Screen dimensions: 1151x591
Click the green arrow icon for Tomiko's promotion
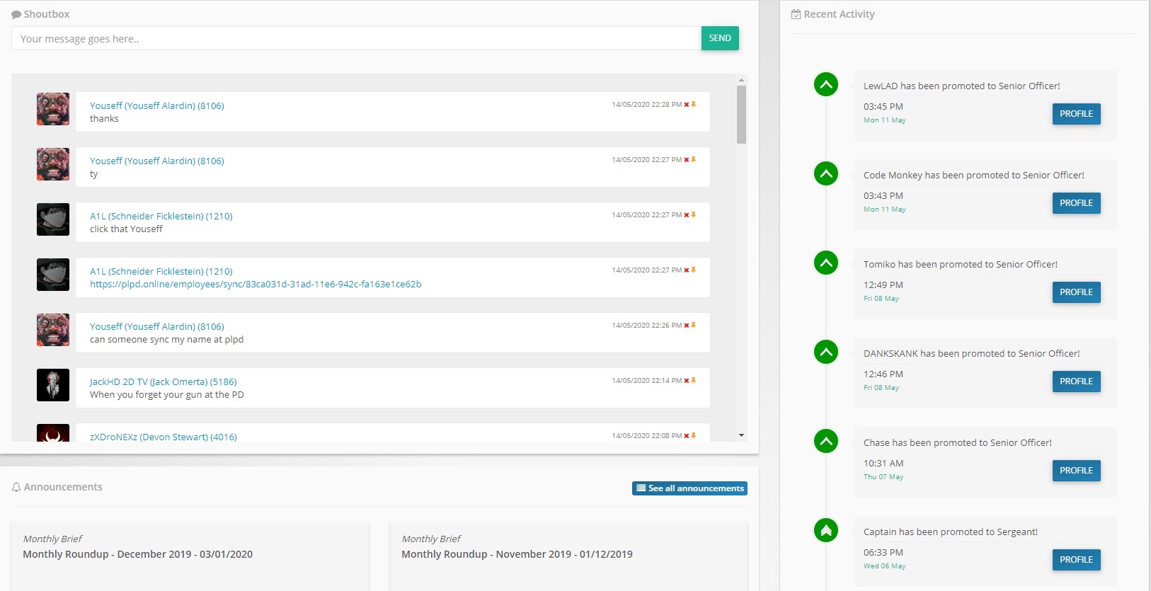(825, 263)
